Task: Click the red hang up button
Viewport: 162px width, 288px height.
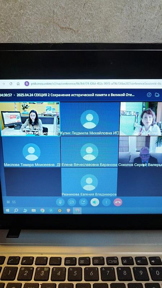Action: tap(118, 202)
